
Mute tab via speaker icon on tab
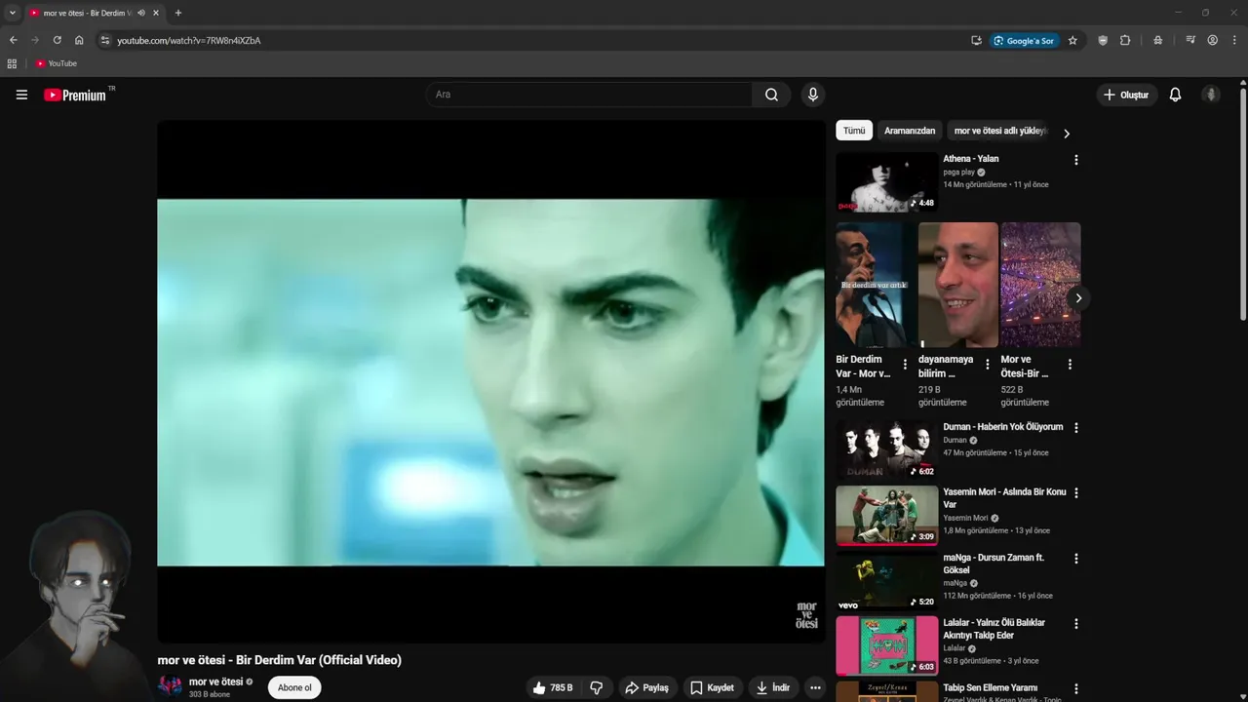click(x=141, y=13)
